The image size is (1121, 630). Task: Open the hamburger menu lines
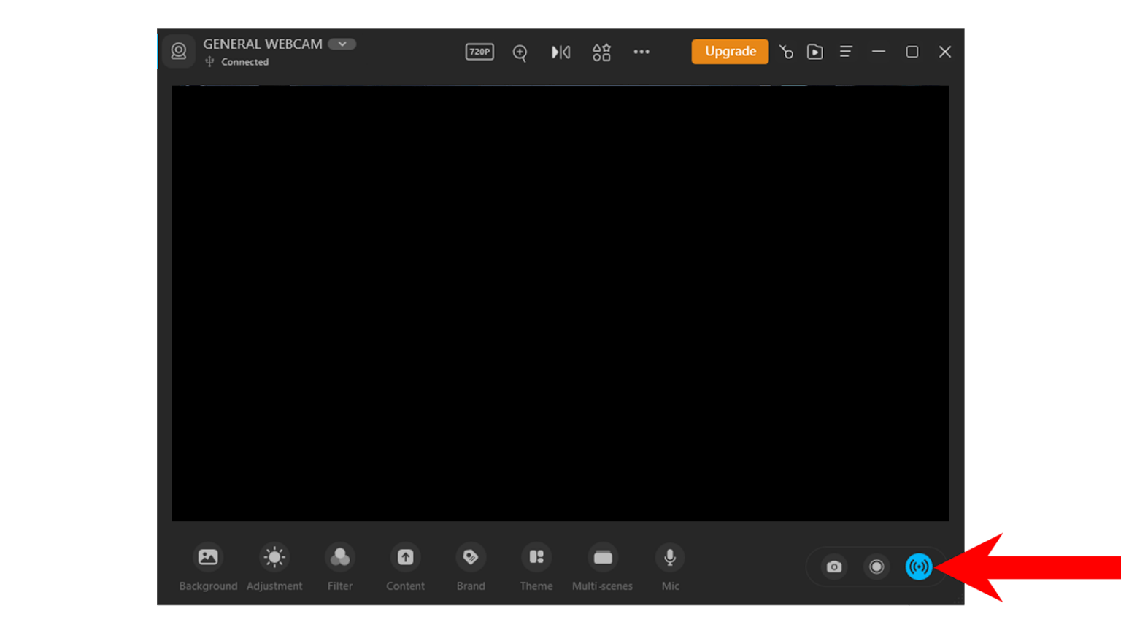[845, 52]
